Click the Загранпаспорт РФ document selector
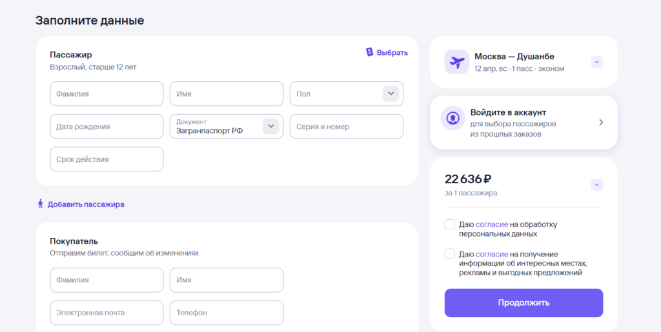The height and width of the screenshot is (332, 661). click(x=227, y=126)
